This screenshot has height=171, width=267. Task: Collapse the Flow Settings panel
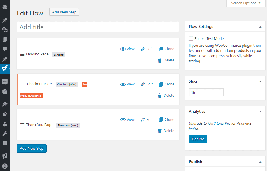click(x=260, y=26)
